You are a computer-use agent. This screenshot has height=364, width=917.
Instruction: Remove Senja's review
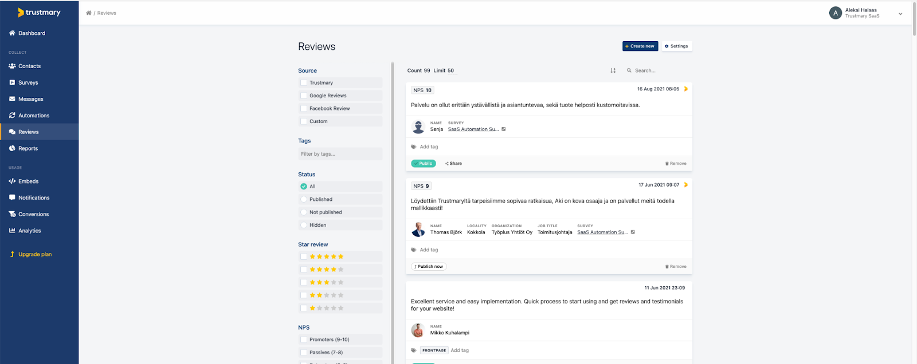tap(676, 164)
